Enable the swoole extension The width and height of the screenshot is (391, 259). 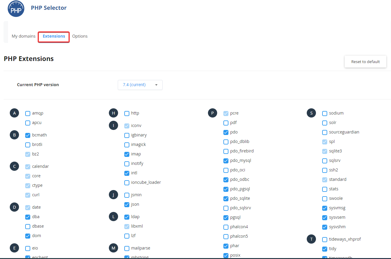tap(325, 198)
